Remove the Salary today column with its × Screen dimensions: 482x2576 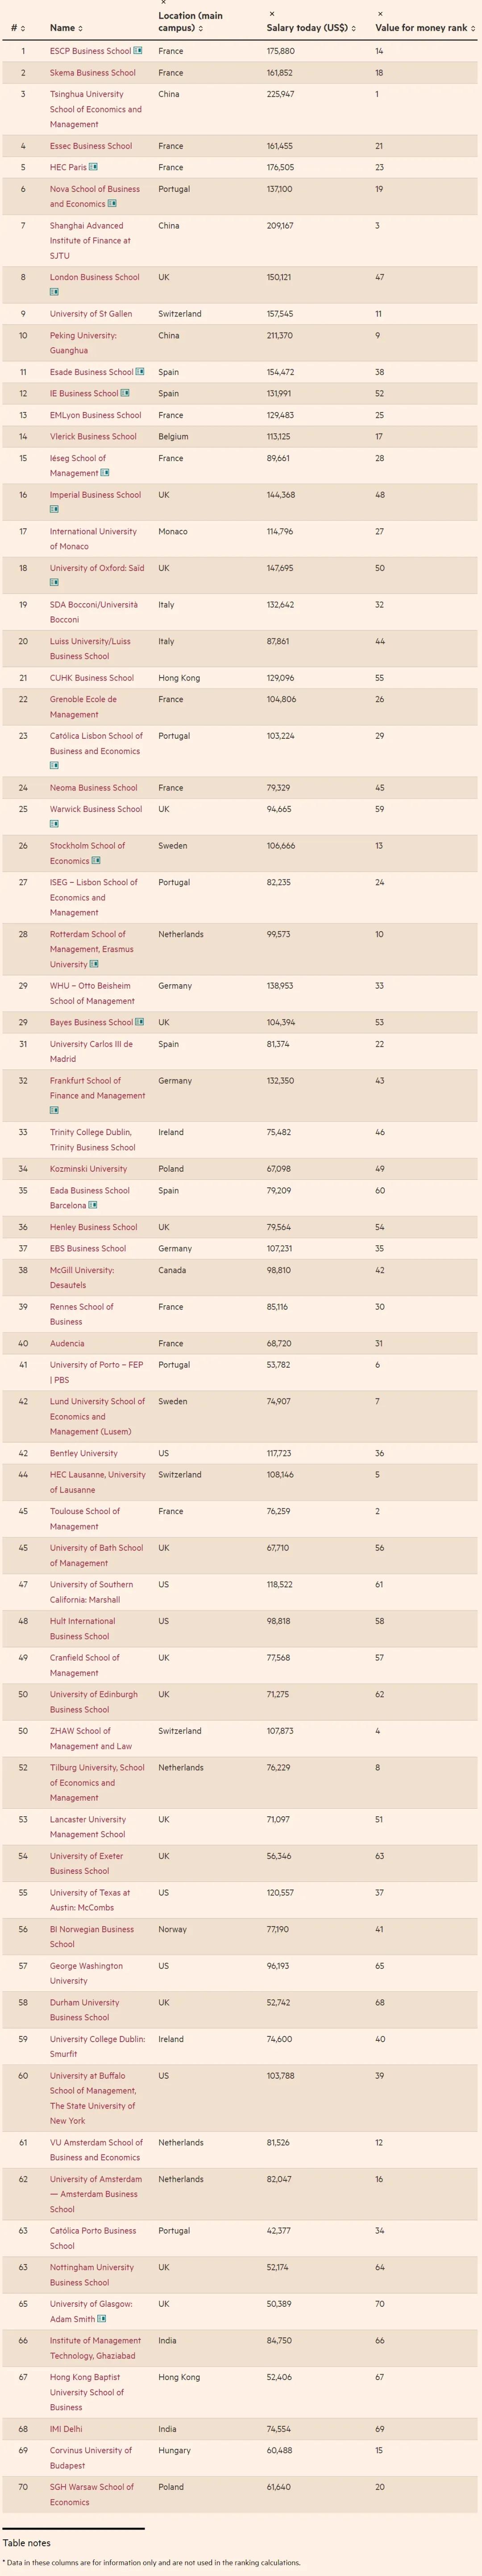pos(272,14)
